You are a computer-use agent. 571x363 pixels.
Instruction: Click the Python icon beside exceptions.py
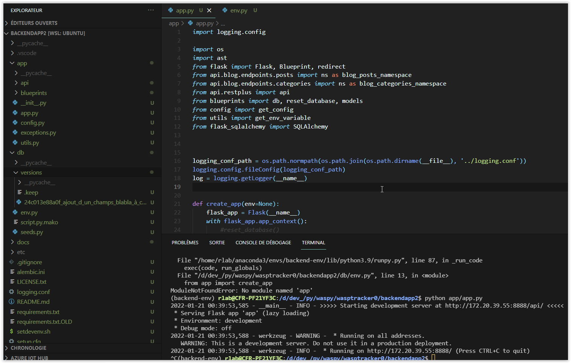[x=15, y=132]
